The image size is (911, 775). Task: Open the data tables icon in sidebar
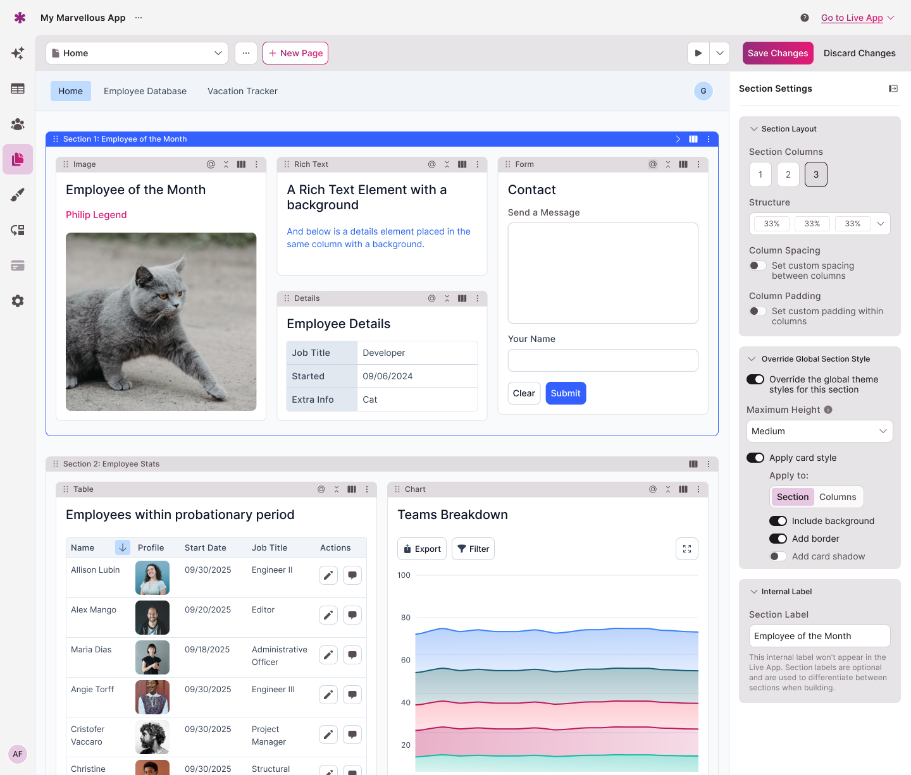pos(18,88)
